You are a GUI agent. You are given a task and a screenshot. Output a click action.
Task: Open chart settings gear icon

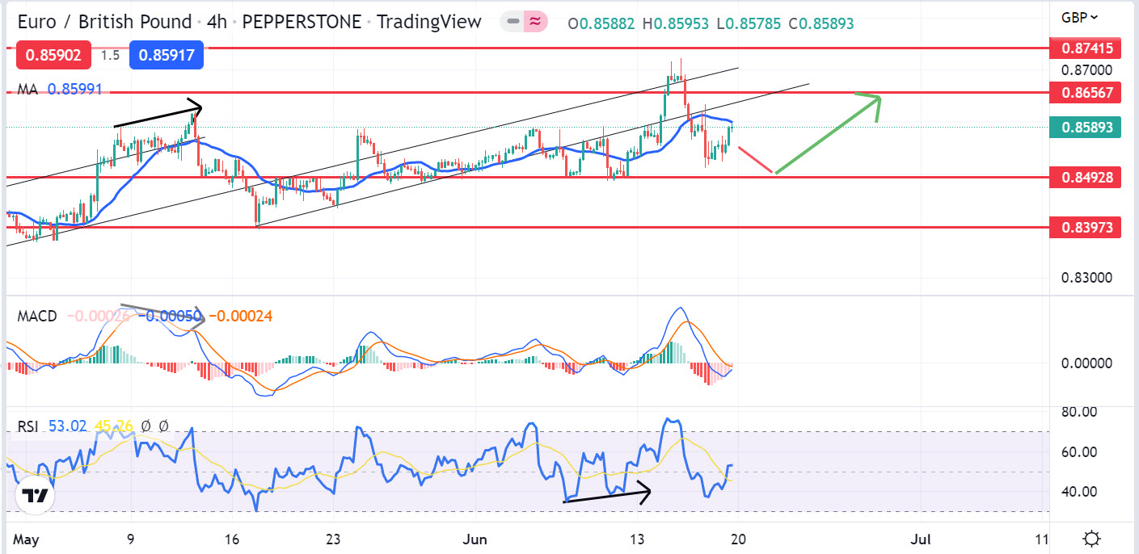click(x=1091, y=539)
